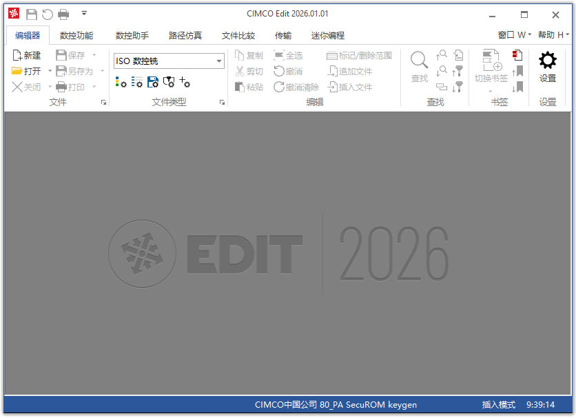Click the 打开 open file icon

17,70
